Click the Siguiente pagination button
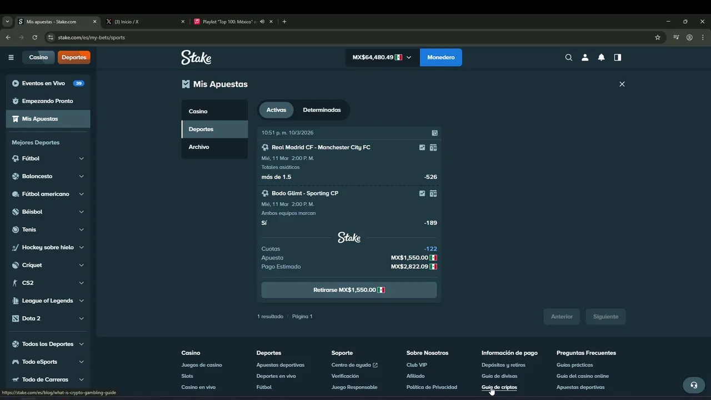This screenshot has width=711, height=400. click(x=605, y=317)
